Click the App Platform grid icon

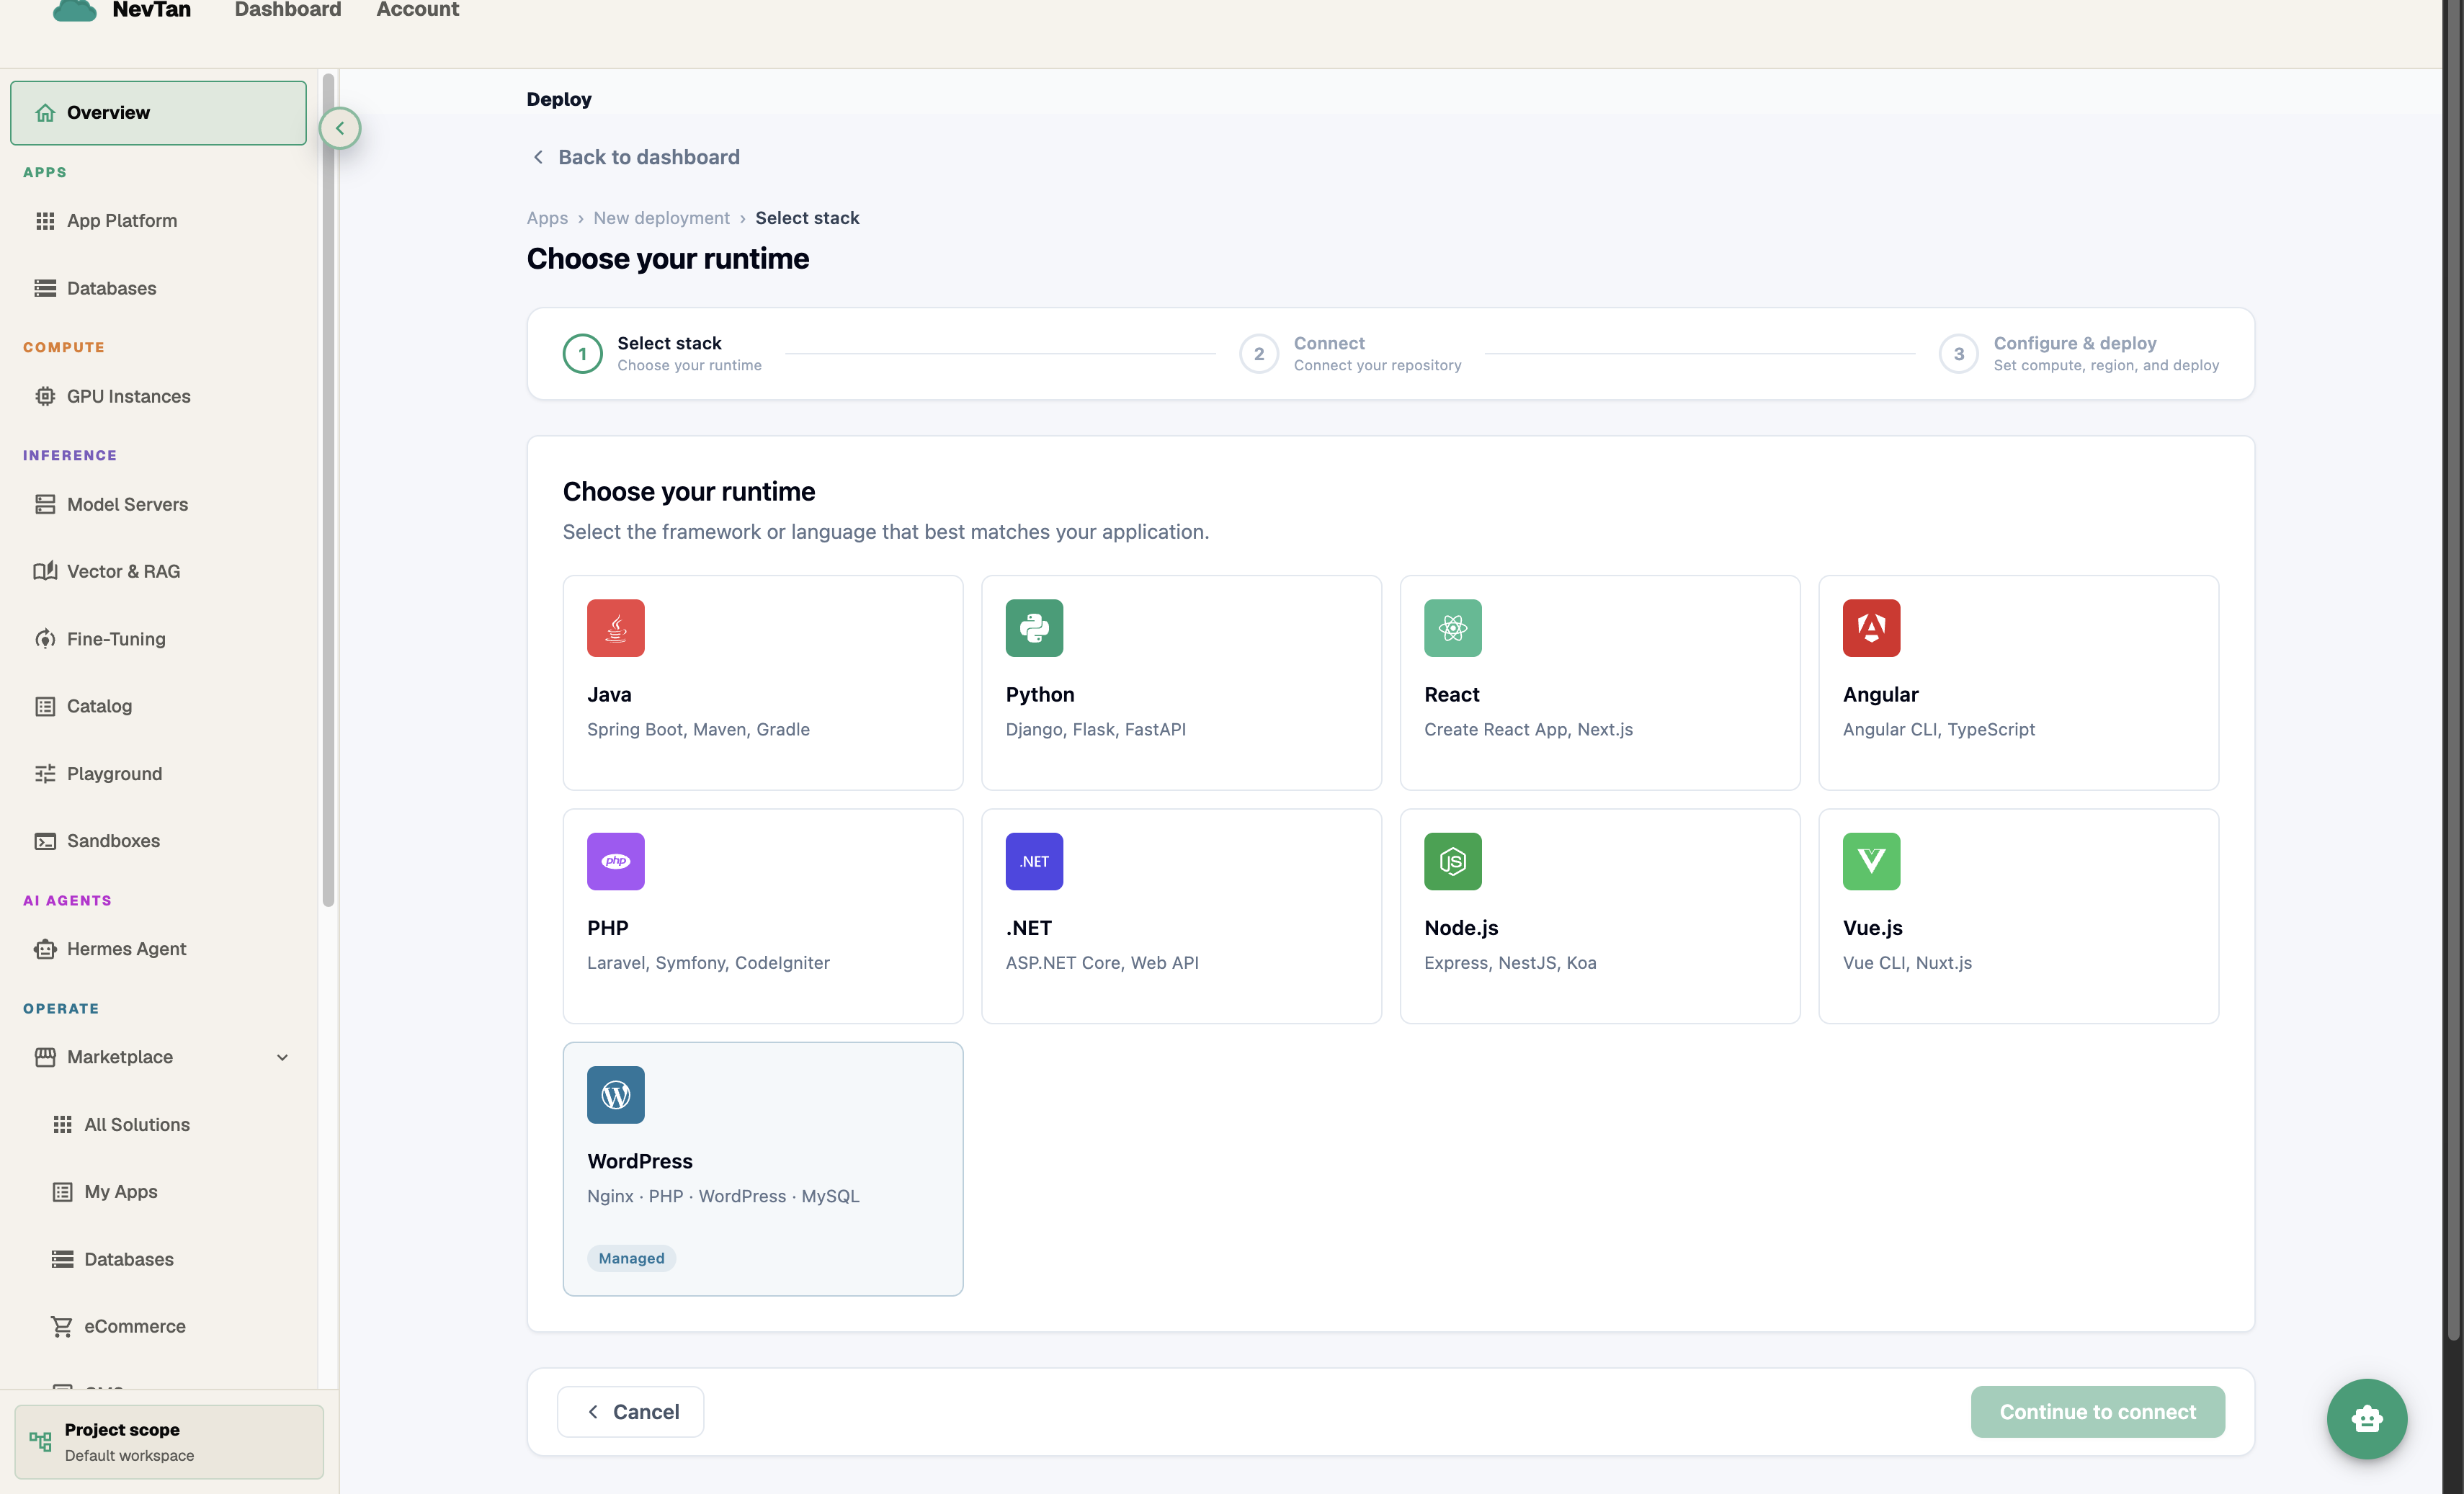coord(45,221)
